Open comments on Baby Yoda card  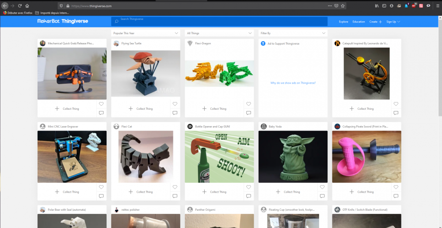(322, 196)
